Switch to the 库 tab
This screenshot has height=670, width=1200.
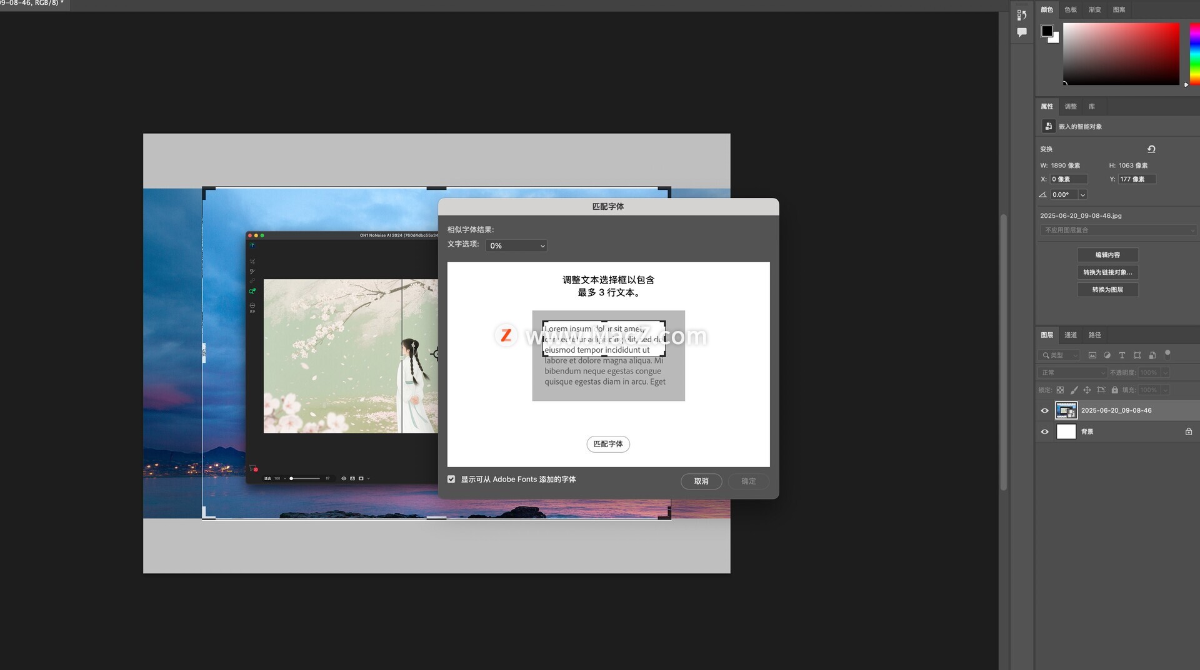tap(1092, 107)
